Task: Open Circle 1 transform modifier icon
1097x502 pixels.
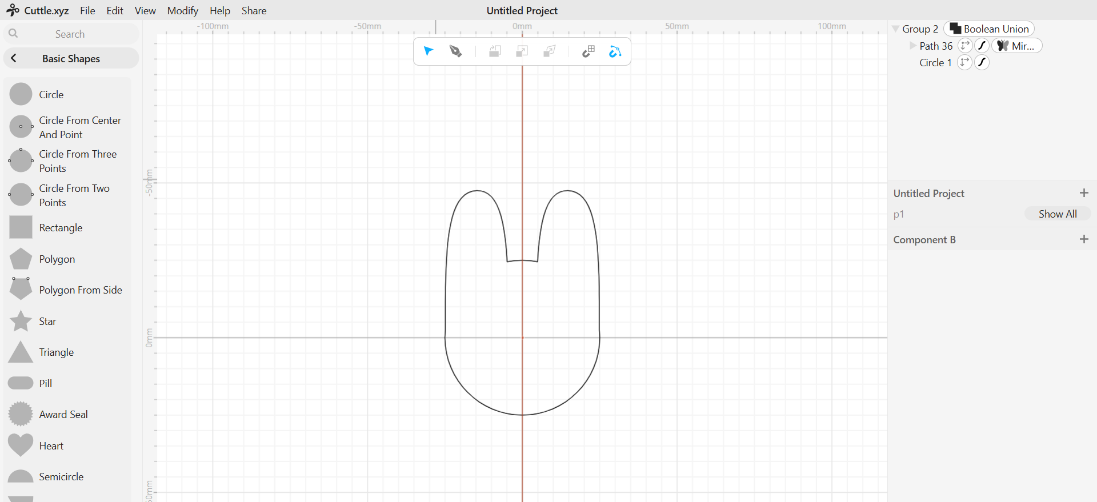Action: click(964, 62)
